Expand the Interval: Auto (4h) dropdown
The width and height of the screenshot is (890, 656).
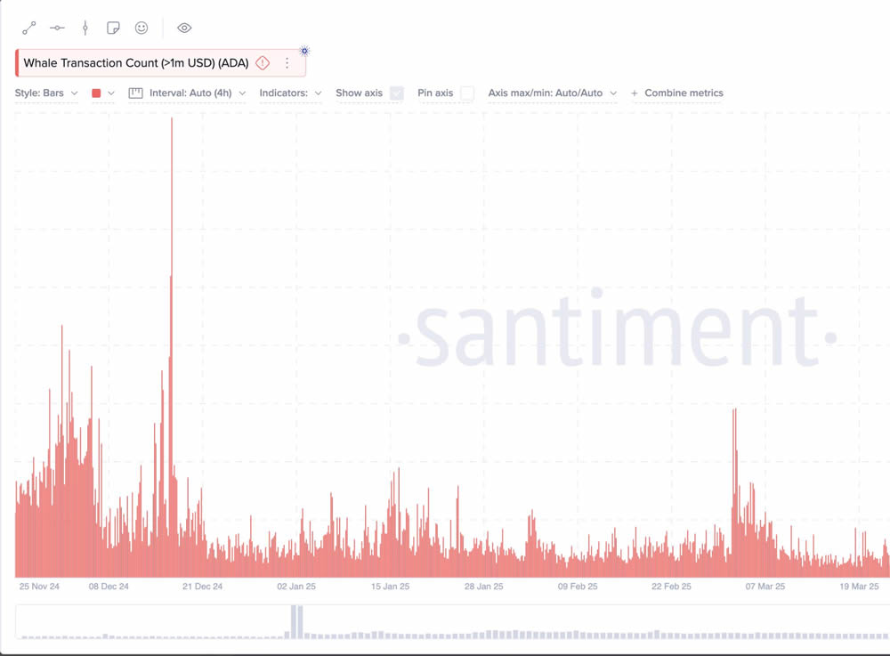point(187,93)
